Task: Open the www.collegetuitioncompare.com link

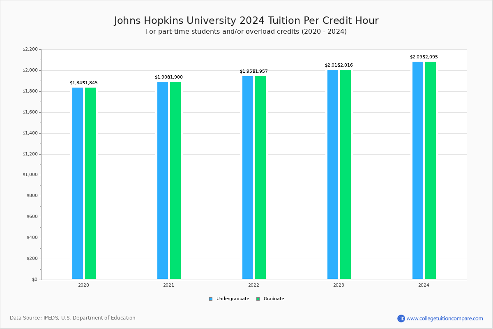Action: (x=445, y=318)
